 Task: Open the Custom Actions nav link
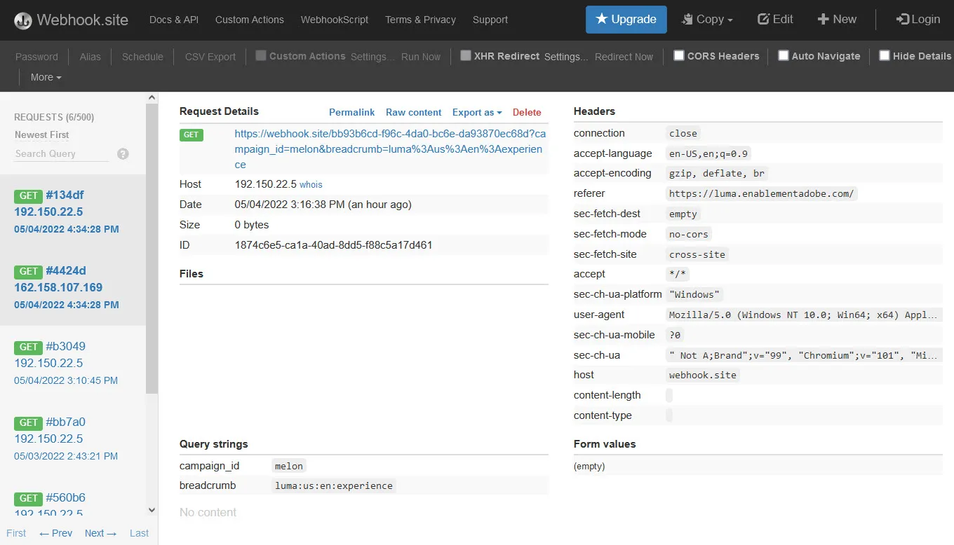tap(250, 20)
